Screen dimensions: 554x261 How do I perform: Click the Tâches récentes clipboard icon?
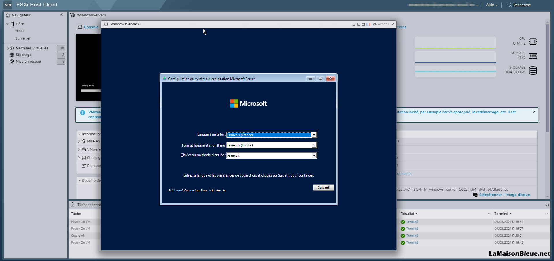pos(72,204)
